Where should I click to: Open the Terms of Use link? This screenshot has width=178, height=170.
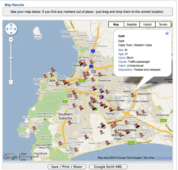164,158
